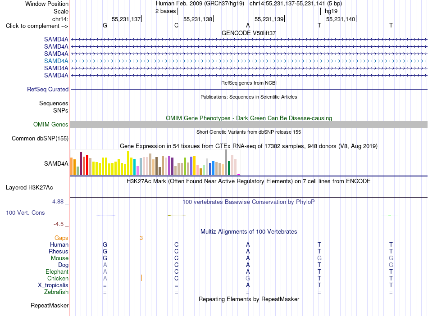The height and width of the screenshot is (316, 428).
Task: Open the "RefSeq genes from NCBI" track title
Action: click(x=249, y=83)
